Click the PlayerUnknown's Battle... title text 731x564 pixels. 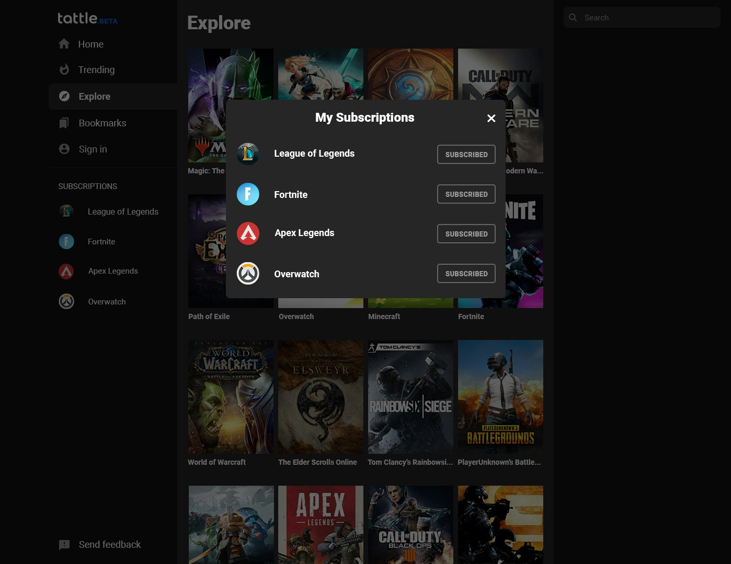[499, 462]
